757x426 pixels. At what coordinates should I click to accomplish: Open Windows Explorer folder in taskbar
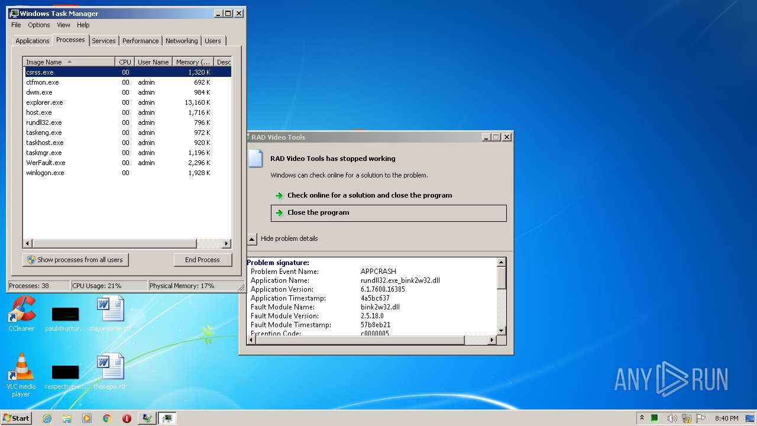click(67, 418)
